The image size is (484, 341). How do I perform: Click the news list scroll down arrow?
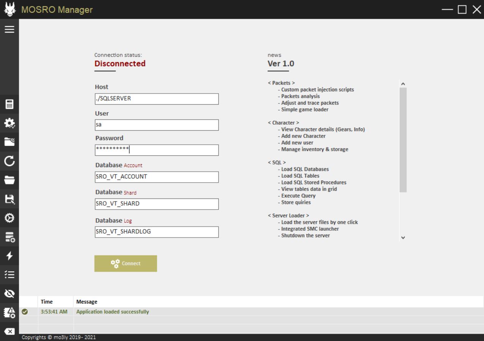click(x=403, y=238)
